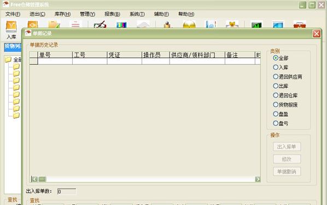
Task: Click the color bars monitor toolbar icon
Action: pyautogui.click(x=121, y=25)
